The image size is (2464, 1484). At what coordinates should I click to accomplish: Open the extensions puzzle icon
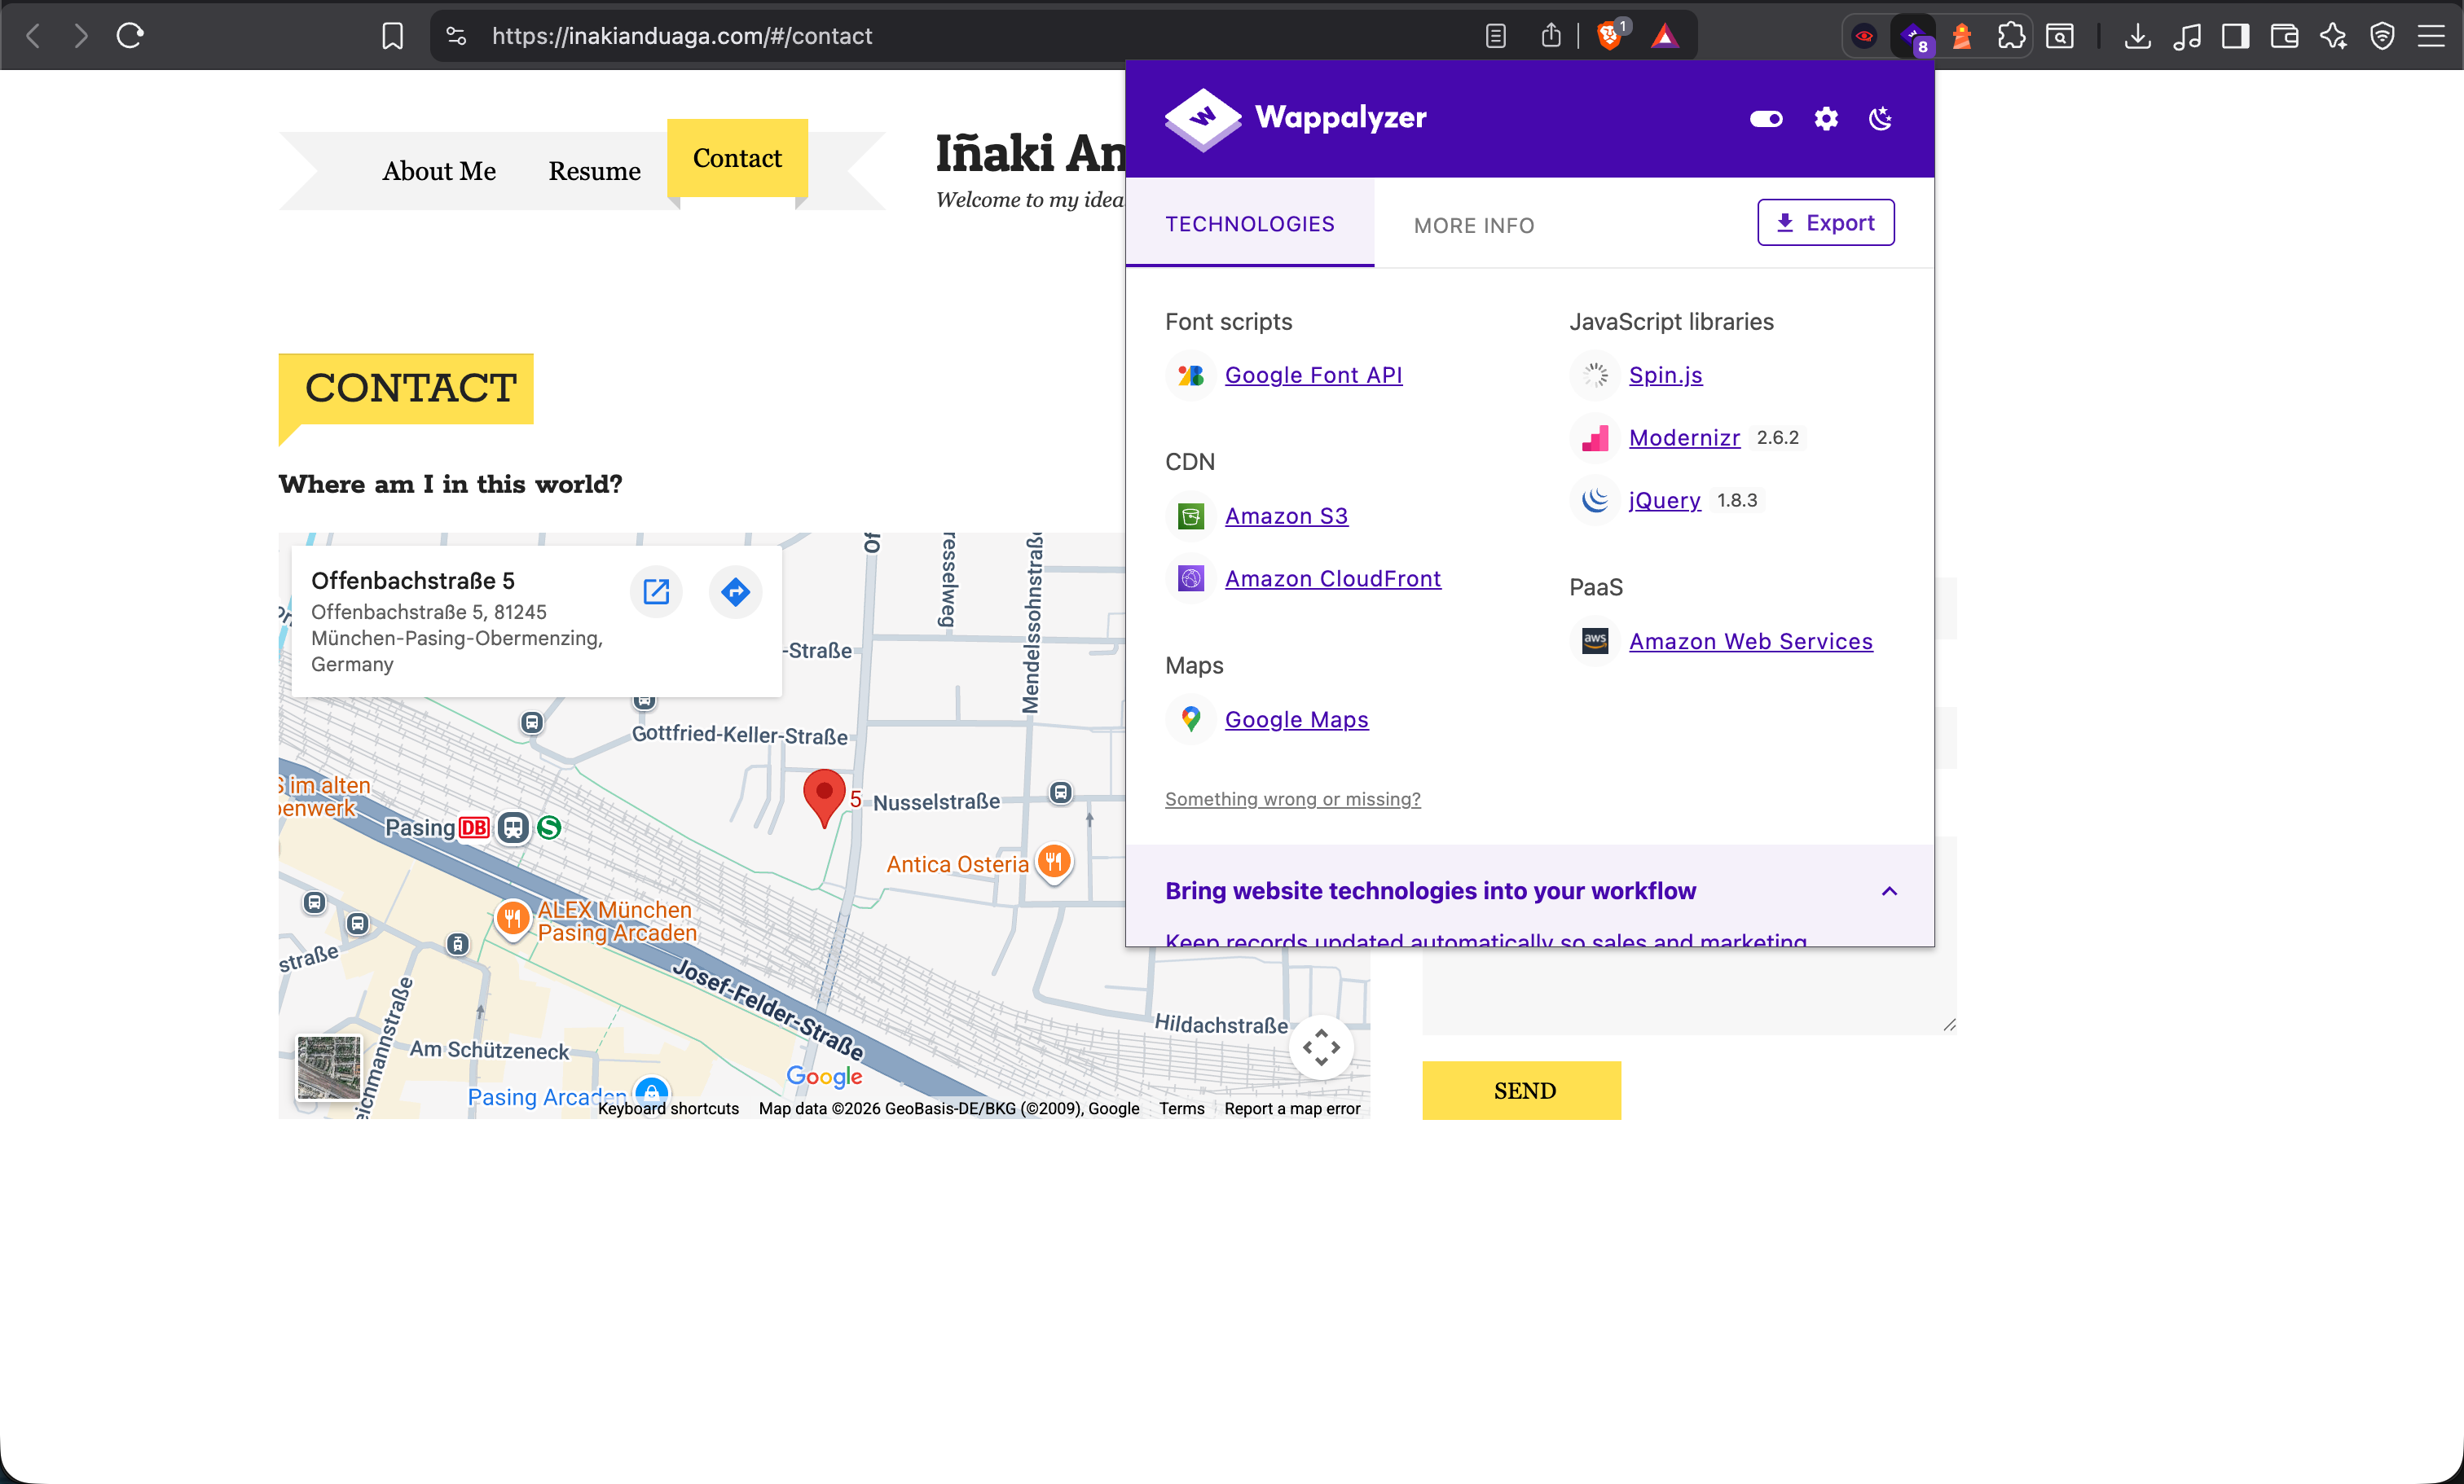click(2011, 36)
